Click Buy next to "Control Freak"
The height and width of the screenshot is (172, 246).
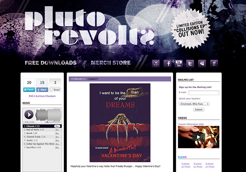(x=57, y=137)
